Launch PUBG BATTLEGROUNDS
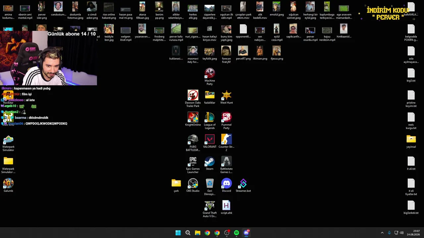This screenshot has height=238, width=424. (193, 143)
